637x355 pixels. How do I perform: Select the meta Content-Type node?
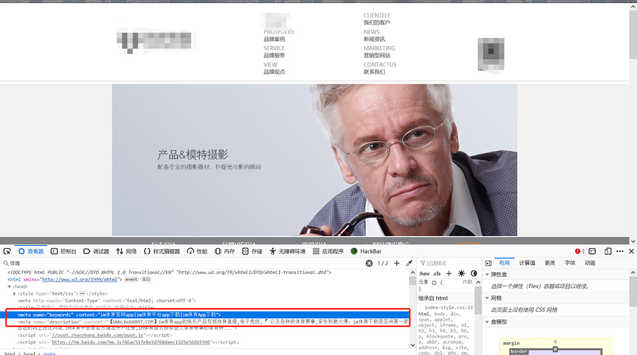point(107,300)
